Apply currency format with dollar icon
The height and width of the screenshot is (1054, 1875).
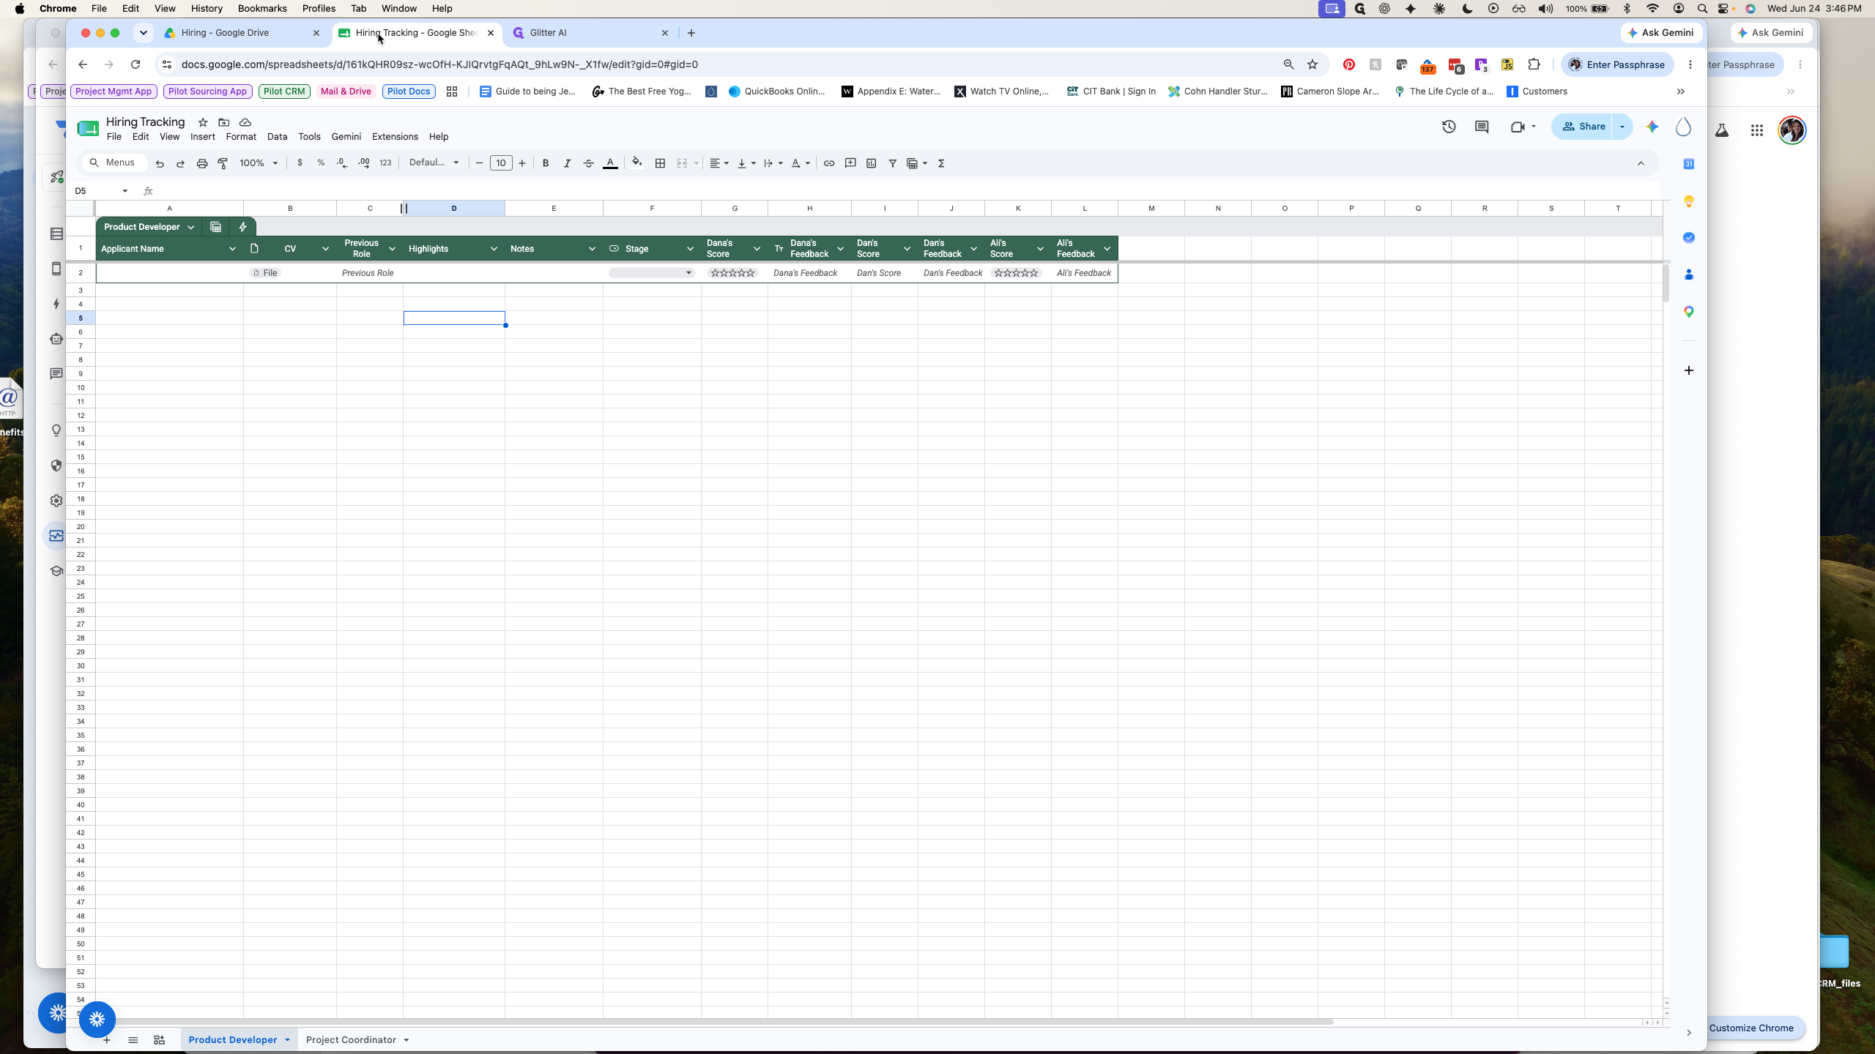click(x=300, y=162)
